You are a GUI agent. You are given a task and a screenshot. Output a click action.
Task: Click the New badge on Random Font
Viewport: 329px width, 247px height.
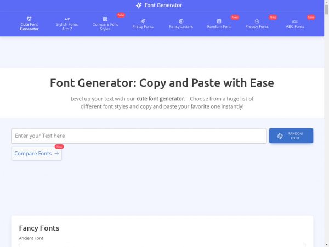235,17
